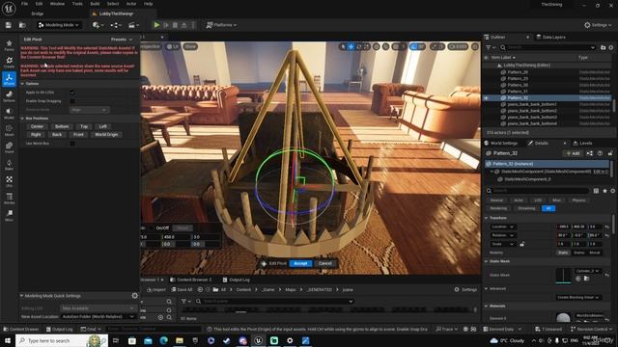The height and width of the screenshot is (347, 618).
Task: Open Outliner settings gear icon
Action: pos(611,47)
